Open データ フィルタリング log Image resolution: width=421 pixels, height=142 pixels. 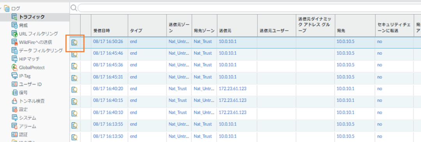click(41, 50)
